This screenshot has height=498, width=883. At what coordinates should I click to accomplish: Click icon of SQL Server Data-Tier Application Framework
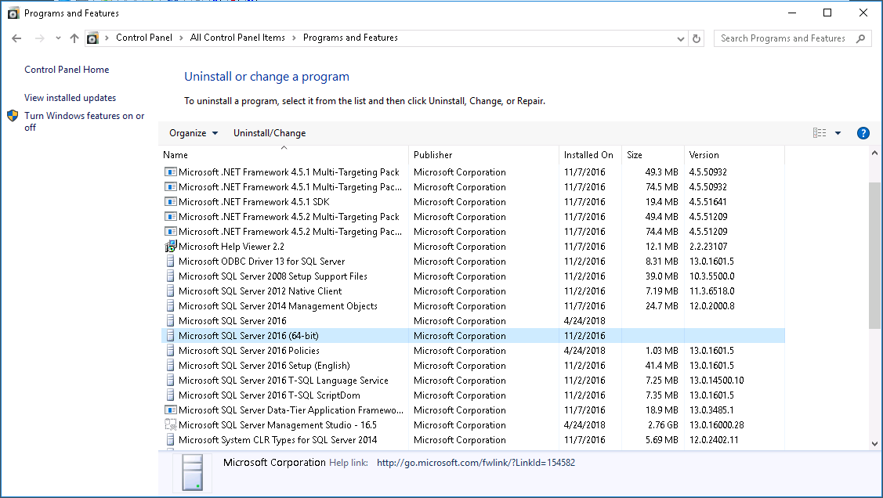tap(170, 410)
